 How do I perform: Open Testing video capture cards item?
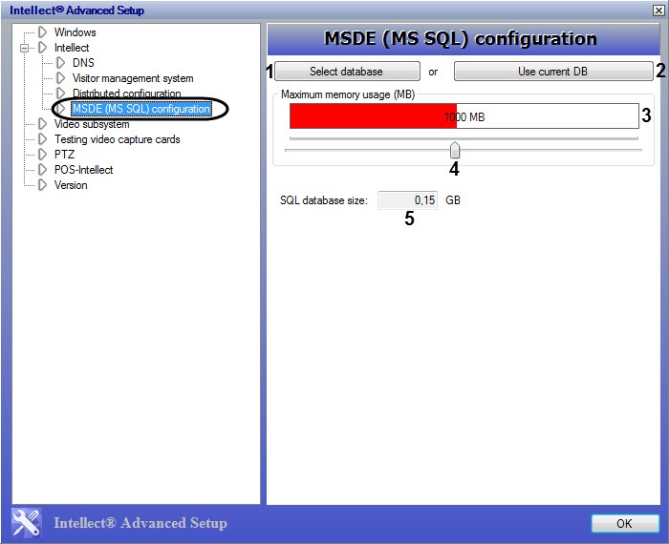tap(118, 139)
